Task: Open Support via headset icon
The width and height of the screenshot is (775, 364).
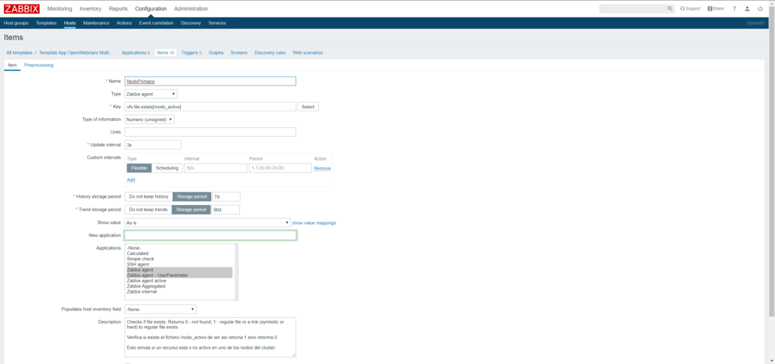Action: (x=689, y=8)
